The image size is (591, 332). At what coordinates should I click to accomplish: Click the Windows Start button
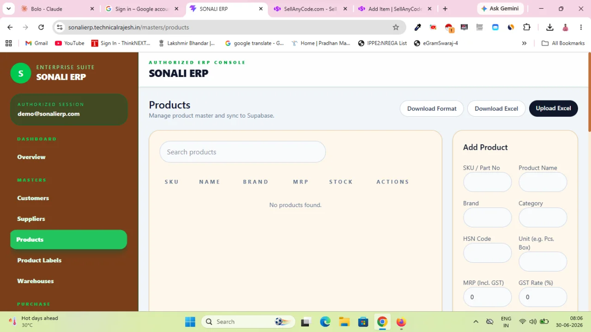[x=190, y=322]
